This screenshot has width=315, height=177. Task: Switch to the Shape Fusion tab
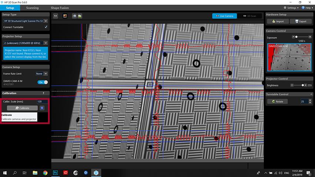coord(60,8)
